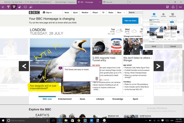Click the Take me there button
The image size is (184, 123).
130,21
